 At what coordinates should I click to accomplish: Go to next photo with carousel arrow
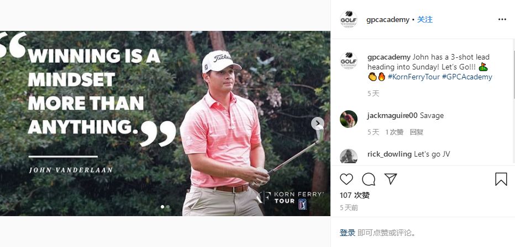pos(318,123)
